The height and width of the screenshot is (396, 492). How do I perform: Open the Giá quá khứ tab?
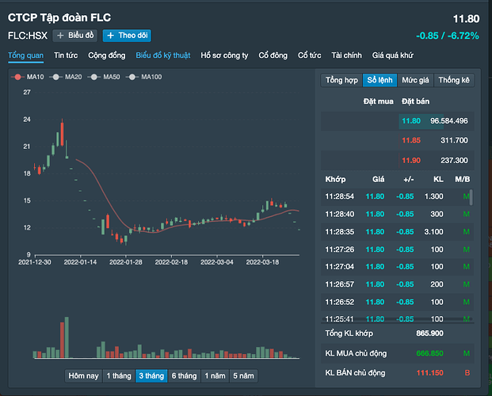[x=394, y=55]
